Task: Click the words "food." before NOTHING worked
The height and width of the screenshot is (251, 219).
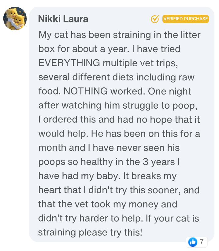Action: coord(48,91)
